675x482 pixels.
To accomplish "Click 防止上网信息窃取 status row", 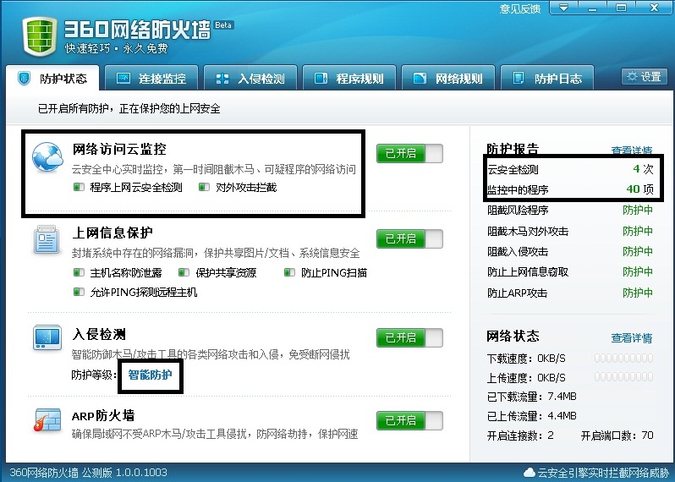I will (x=570, y=271).
